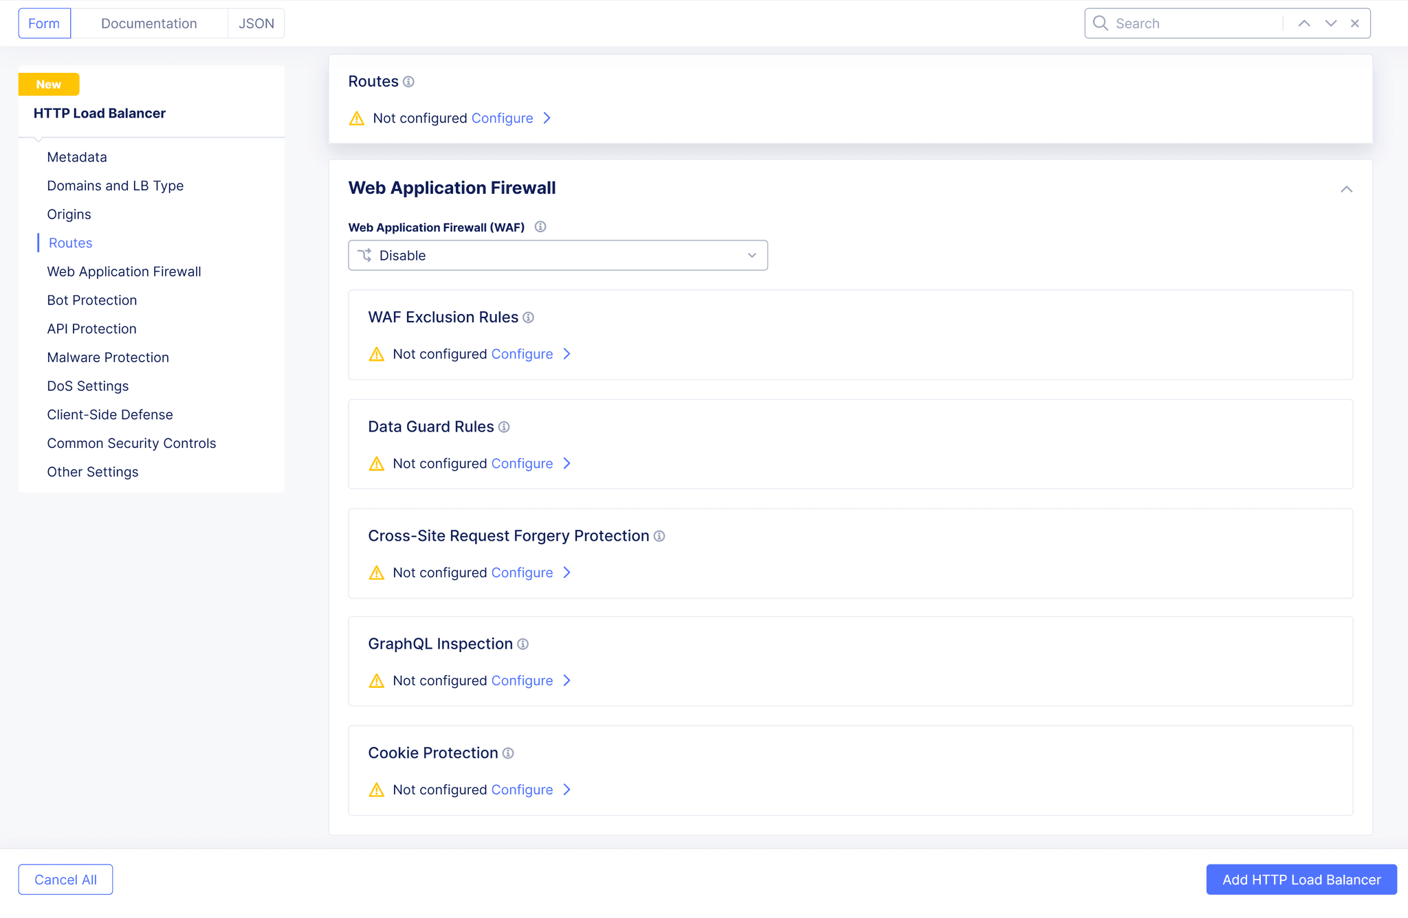Open the info tooltip for WAF Exclusion Rules
The height and width of the screenshot is (918, 1408).
point(527,317)
